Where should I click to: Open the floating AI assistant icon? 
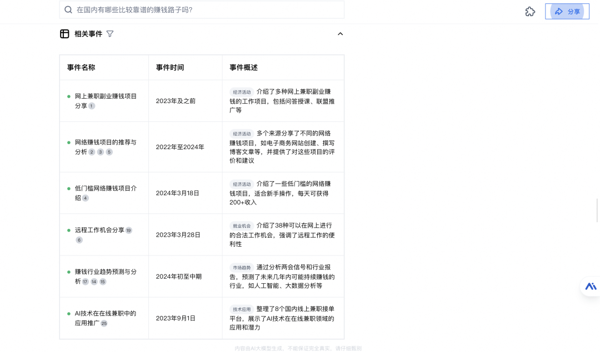point(591,287)
